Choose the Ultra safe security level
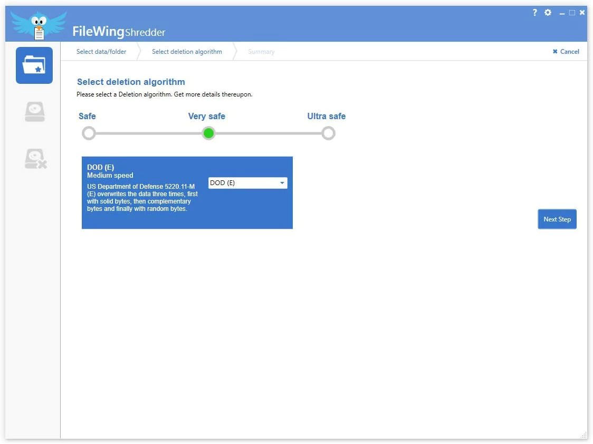This screenshot has height=444, width=593. [x=328, y=133]
